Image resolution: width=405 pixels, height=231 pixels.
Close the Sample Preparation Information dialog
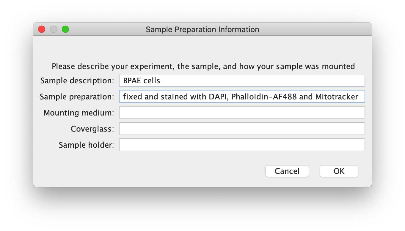click(42, 29)
